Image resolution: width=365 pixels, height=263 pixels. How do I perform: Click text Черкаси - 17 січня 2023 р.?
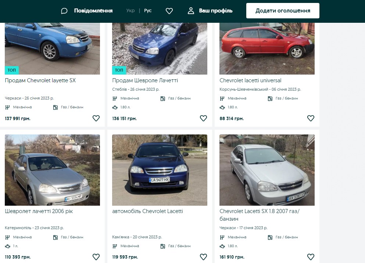click(243, 228)
